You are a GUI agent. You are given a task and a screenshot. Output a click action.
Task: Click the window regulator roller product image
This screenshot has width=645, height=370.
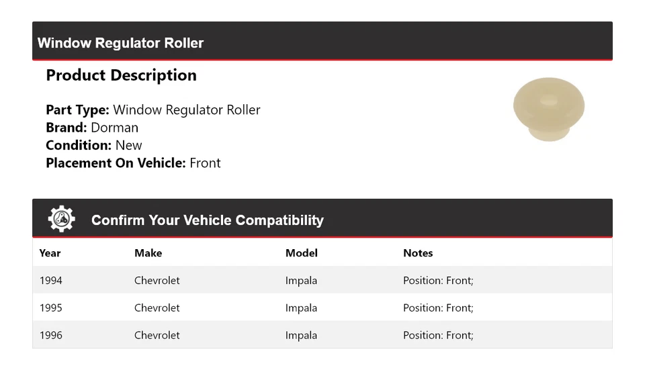[548, 109]
